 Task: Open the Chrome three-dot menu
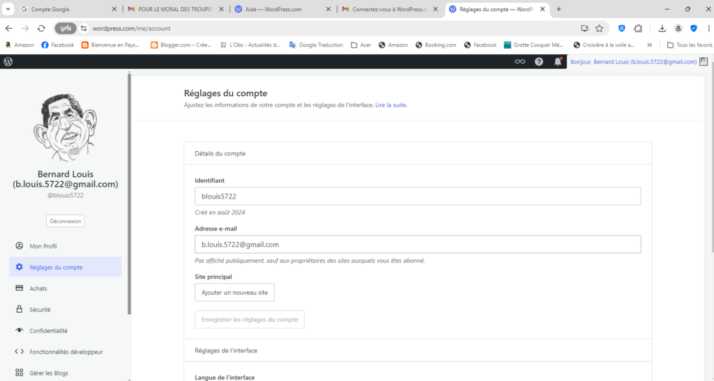pos(708,29)
